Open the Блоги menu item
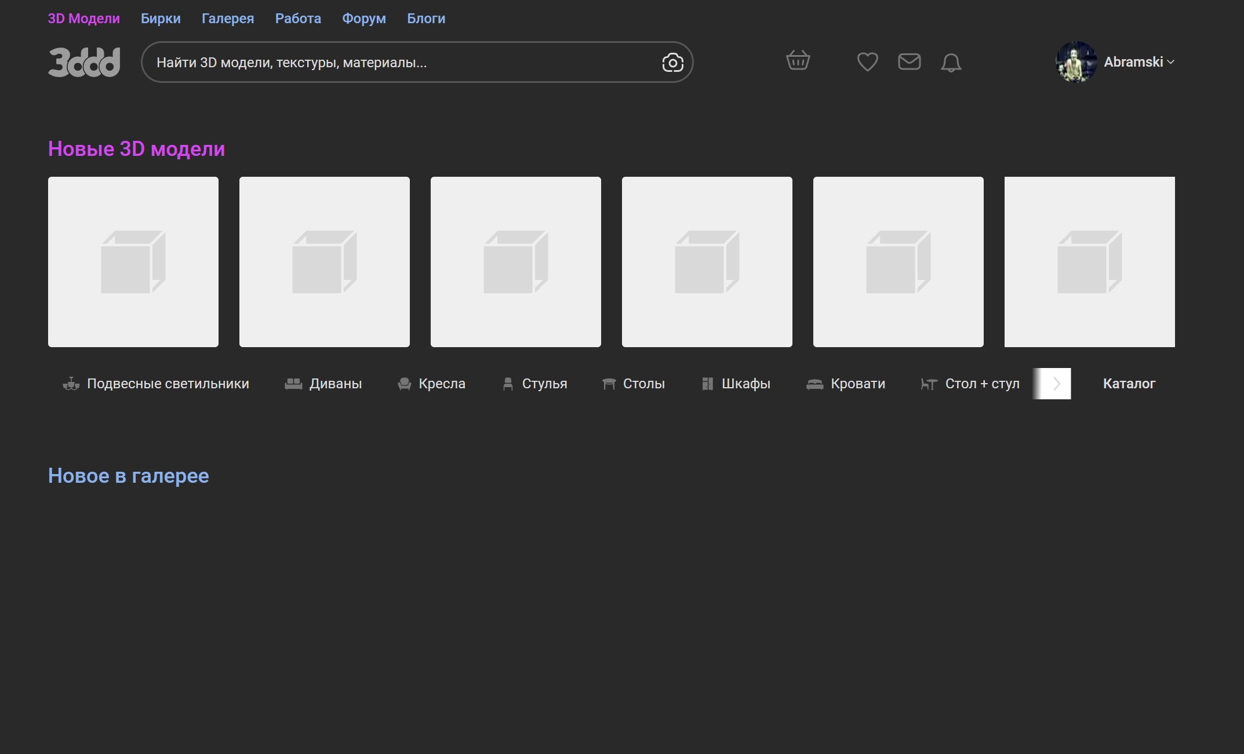Viewport: 1244px width, 754px height. pyautogui.click(x=426, y=19)
